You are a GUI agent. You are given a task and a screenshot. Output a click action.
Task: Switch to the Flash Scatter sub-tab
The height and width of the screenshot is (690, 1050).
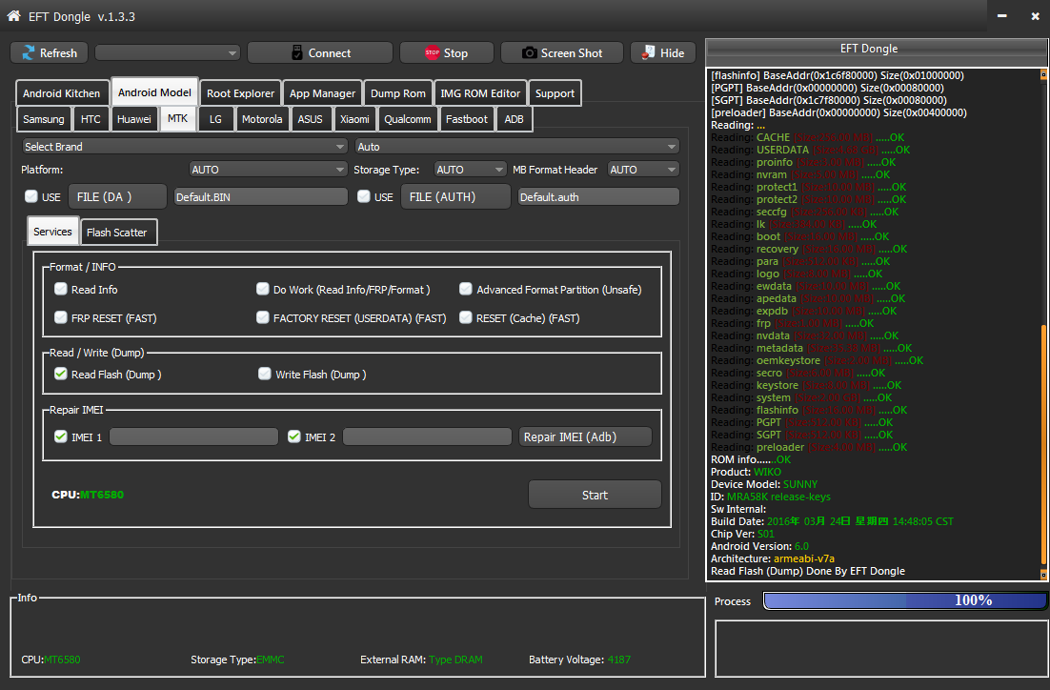(x=116, y=233)
